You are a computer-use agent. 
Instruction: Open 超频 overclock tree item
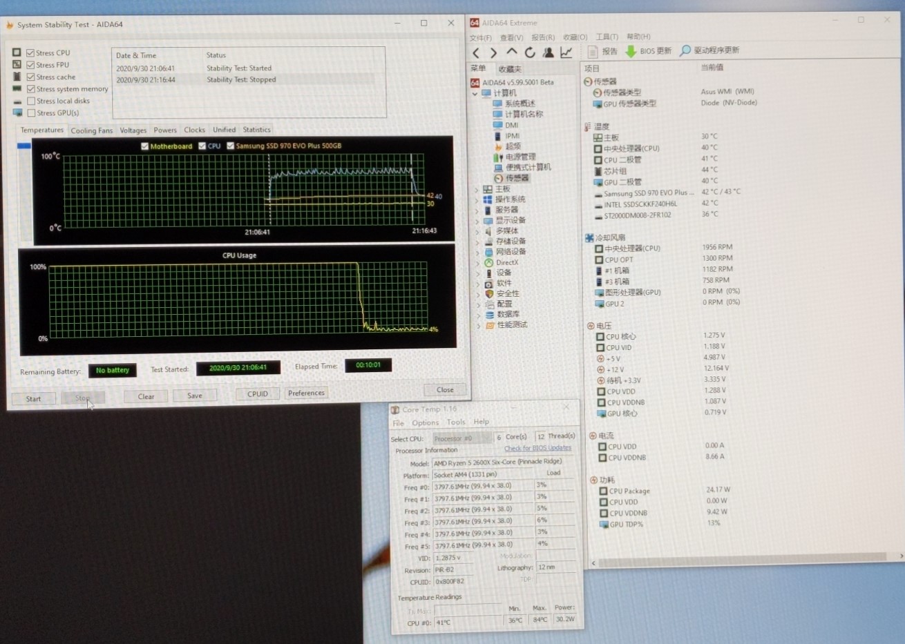click(513, 146)
